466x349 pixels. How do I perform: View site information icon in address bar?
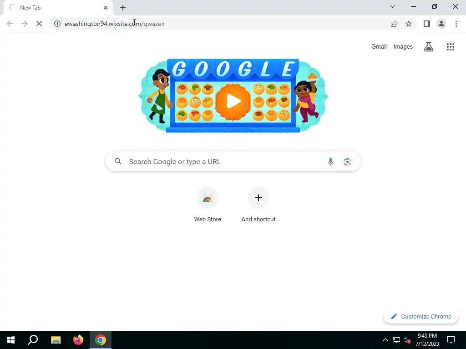(57, 24)
